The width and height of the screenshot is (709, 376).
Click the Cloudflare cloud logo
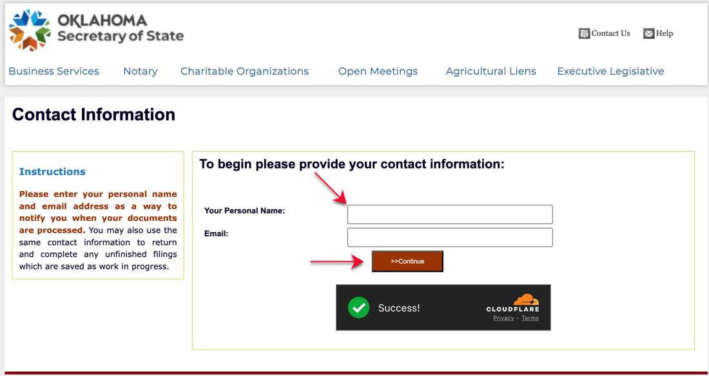[x=526, y=299]
